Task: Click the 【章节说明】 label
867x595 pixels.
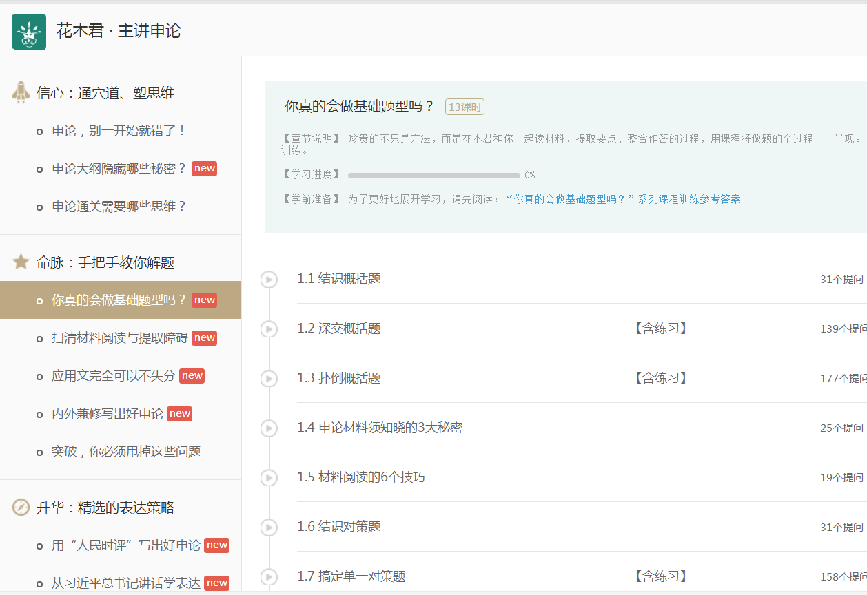Action: pos(311,138)
